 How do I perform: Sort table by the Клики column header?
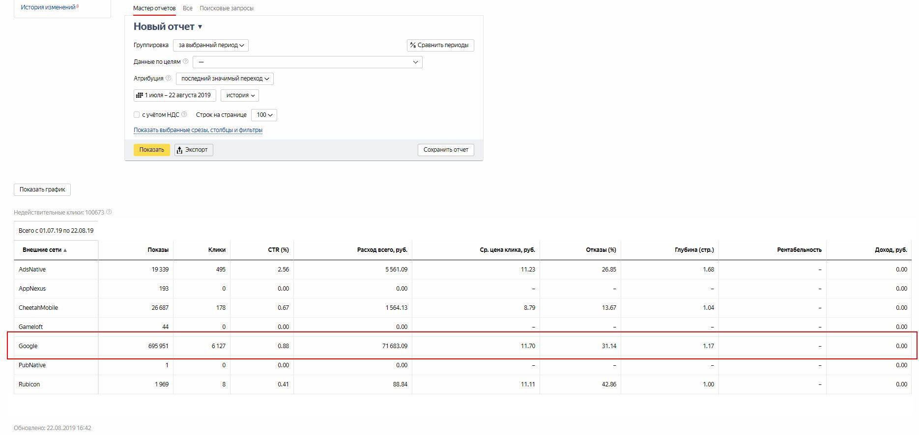tap(216, 250)
